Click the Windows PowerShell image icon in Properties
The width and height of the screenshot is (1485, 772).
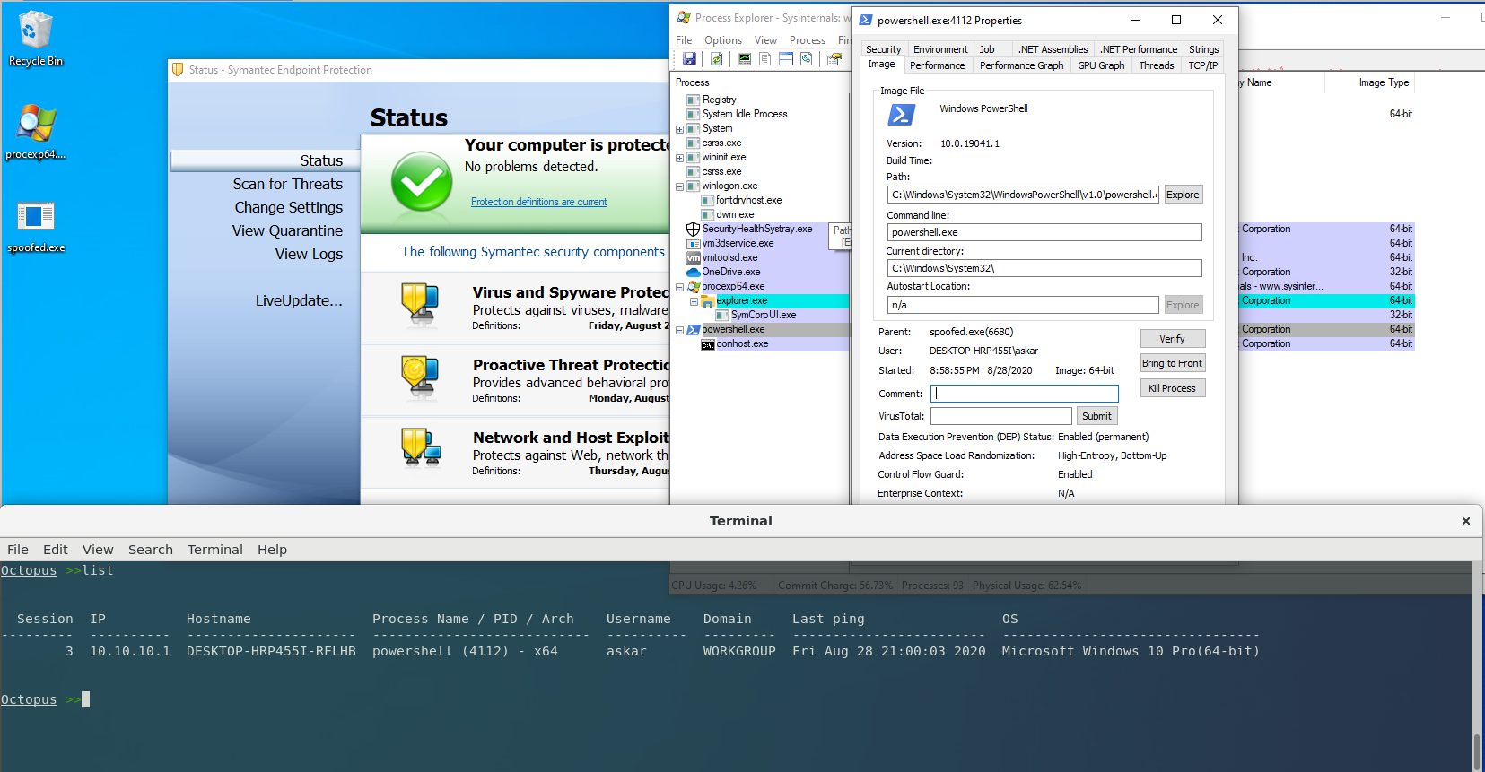pos(901,115)
